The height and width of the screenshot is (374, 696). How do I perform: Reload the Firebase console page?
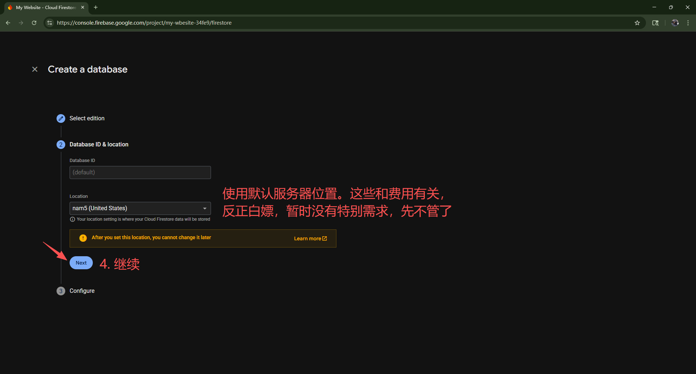coord(34,23)
